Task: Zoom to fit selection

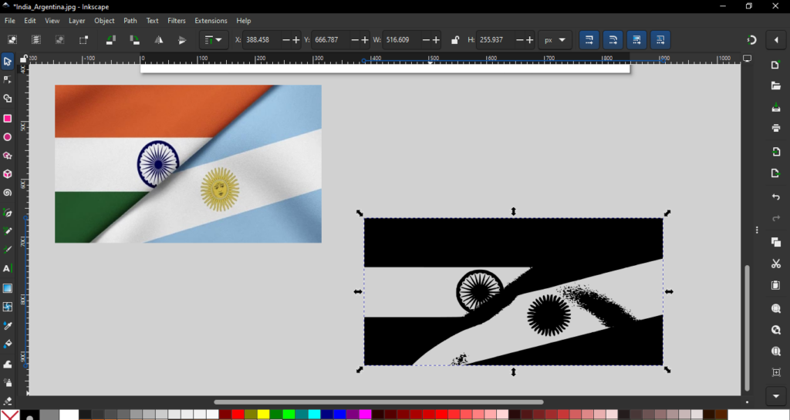Action: pos(776,308)
